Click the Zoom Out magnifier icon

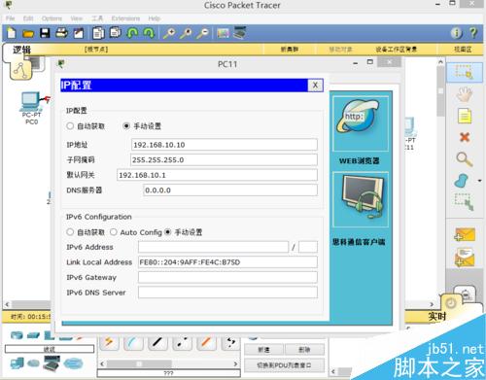pos(203,33)
